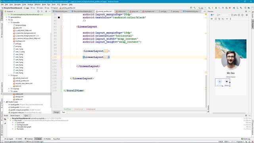Expand the mipmap folder
Image resolution: width=254 pixels, height=143 pixels.
[9, 89]
